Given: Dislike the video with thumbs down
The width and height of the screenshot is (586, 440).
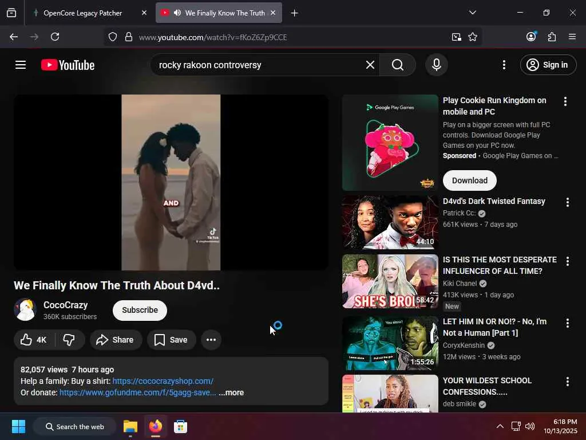Looking at the screenshot, I should pyautogui.click(x=69, y=340).
